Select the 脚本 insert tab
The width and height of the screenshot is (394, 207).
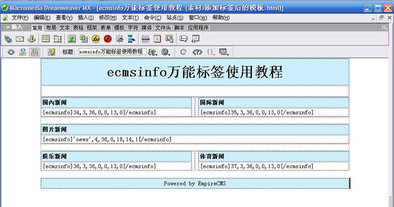tap(179, 28)
